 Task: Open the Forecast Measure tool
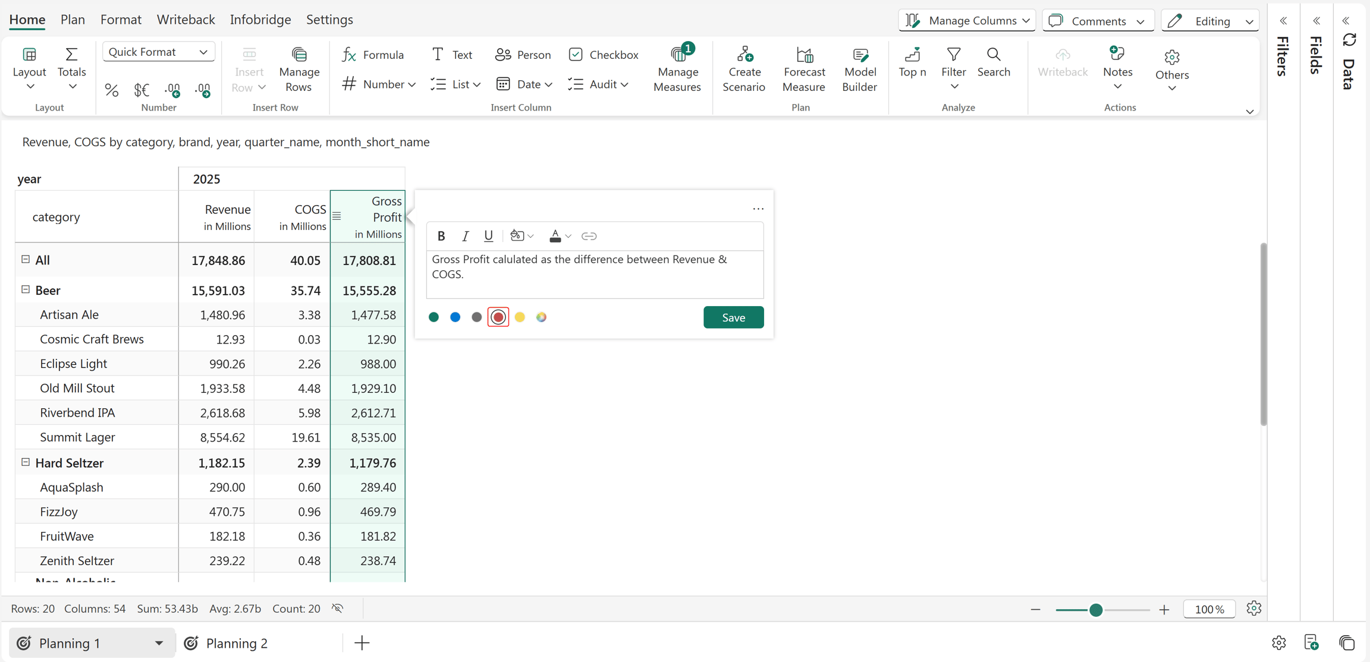pyautogui.click(x=803, y=70)
